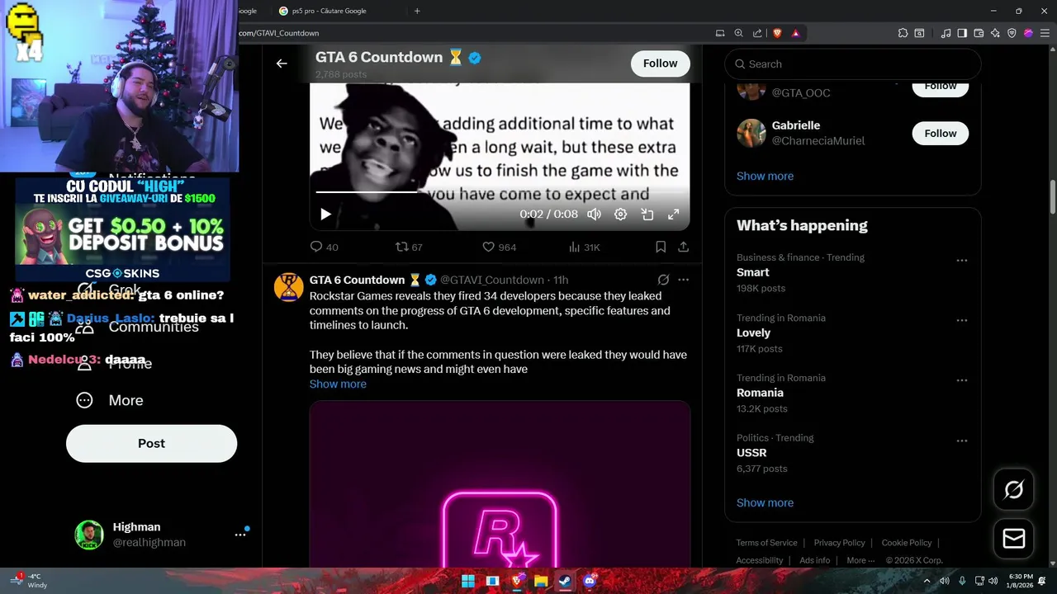Like the post with 964 likes
The width and height of the screenshot is (1057, 594).
499,247
